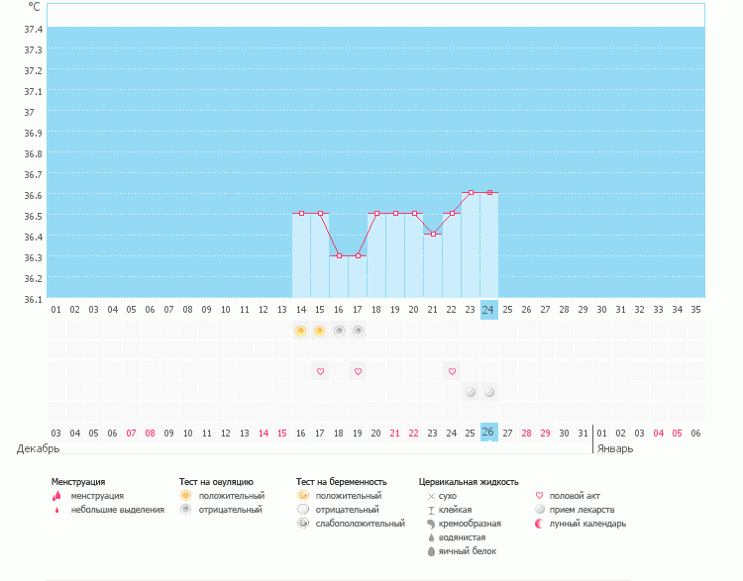Click the 36.6 temperature point on day 23

point(471,192)
